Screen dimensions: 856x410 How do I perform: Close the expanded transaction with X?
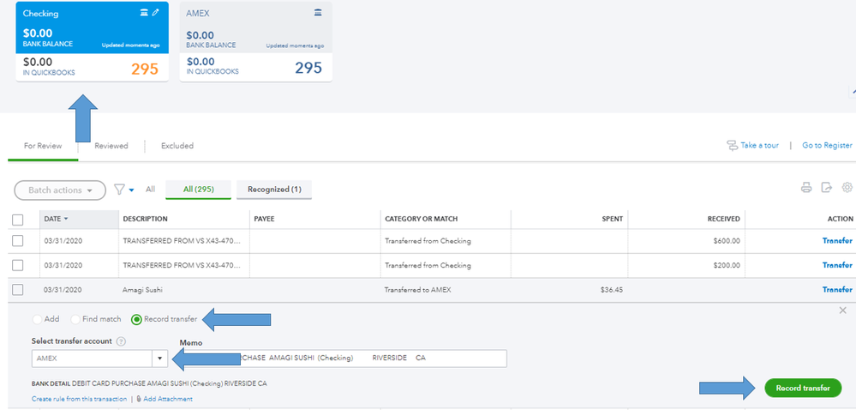click(842, 311)
